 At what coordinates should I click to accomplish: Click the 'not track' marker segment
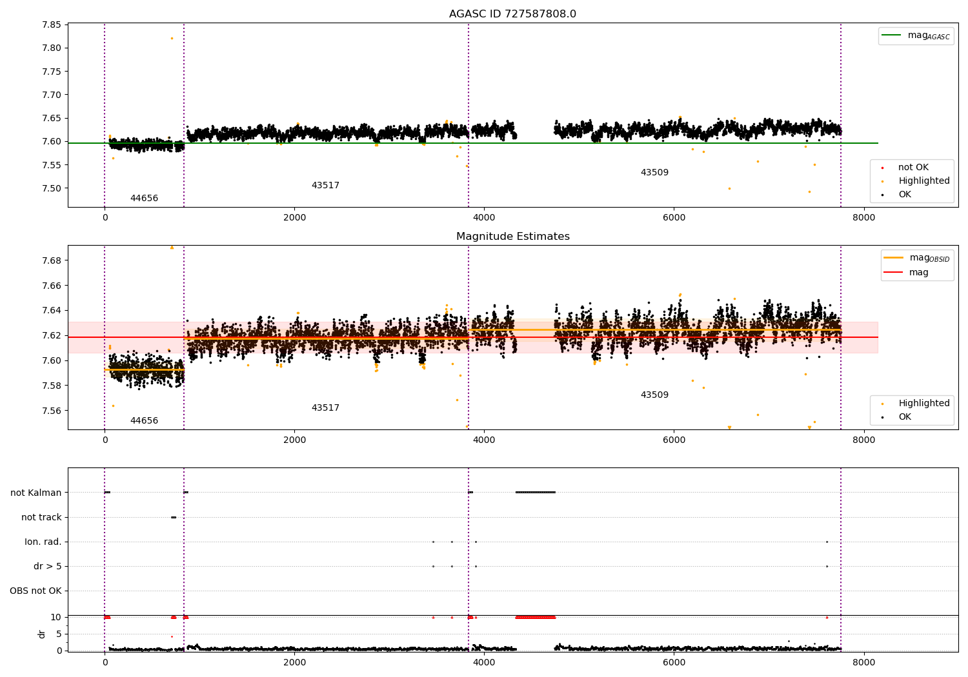pyautogui.click(x=173, y=517)
